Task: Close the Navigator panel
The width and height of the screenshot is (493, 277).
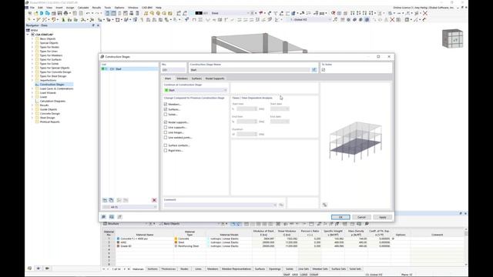Action: pyautogui.click(x=98, y=25)
